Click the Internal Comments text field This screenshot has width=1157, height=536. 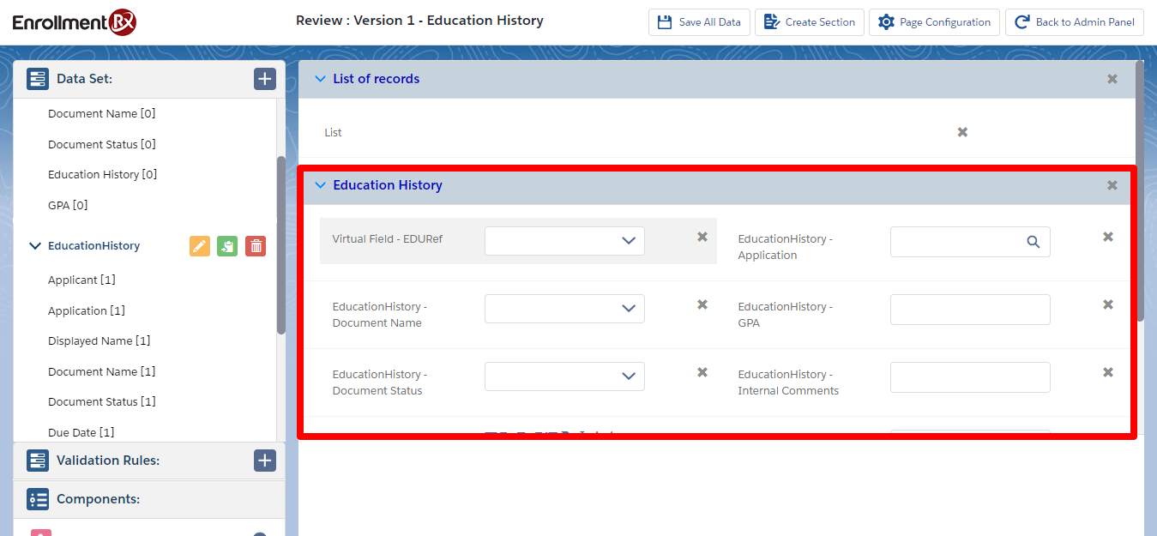(969, 376)
